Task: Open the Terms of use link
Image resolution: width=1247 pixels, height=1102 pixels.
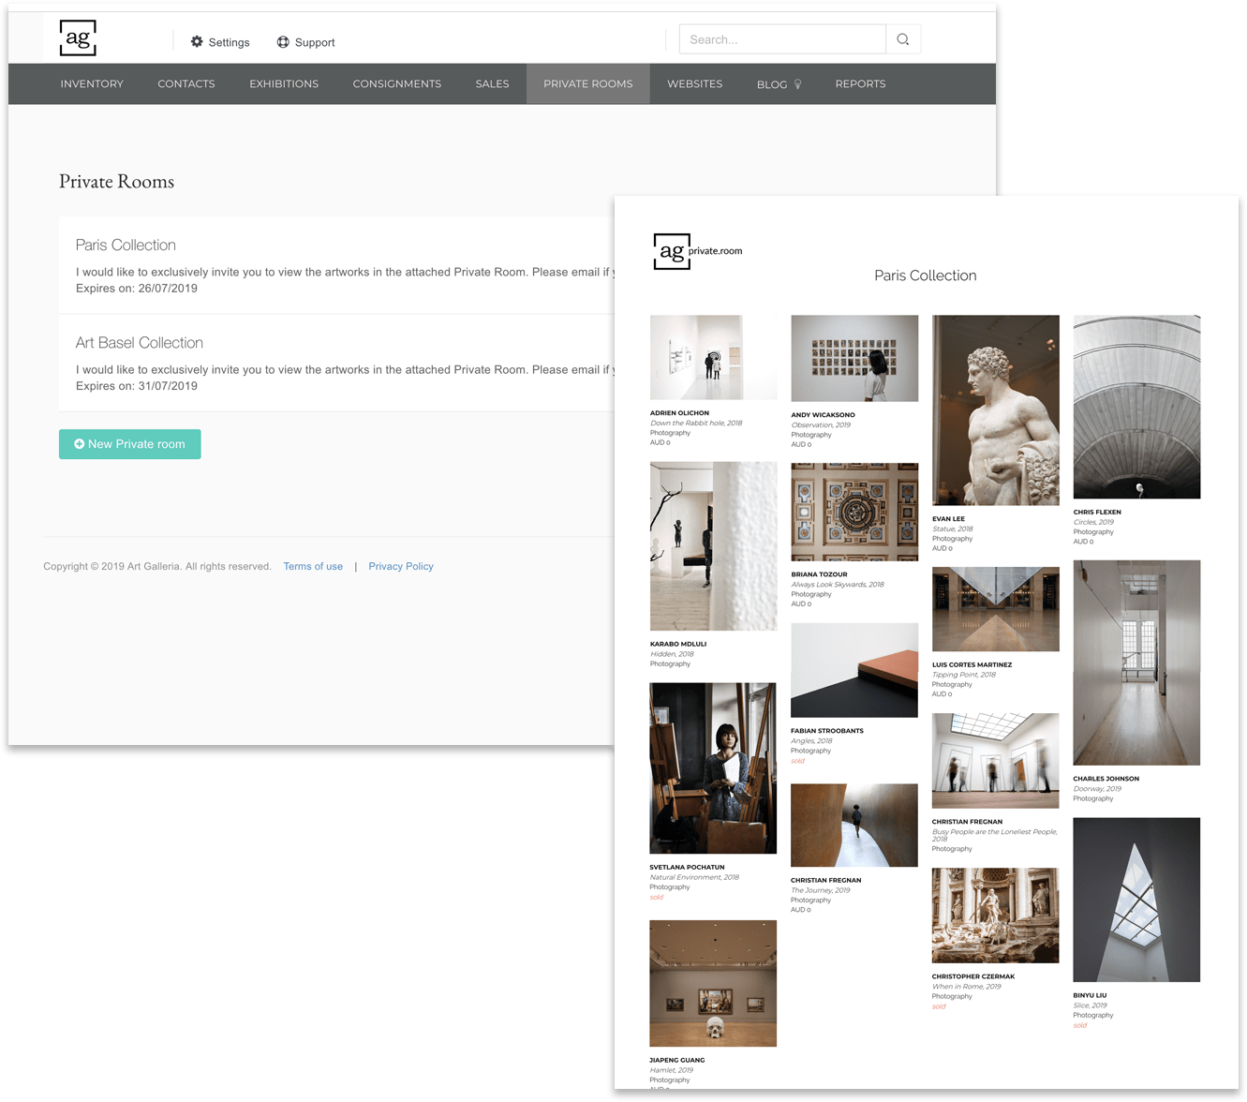Action: tap(313, 567)
